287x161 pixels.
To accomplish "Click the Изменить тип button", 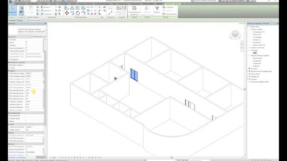I will pos(39,37).
